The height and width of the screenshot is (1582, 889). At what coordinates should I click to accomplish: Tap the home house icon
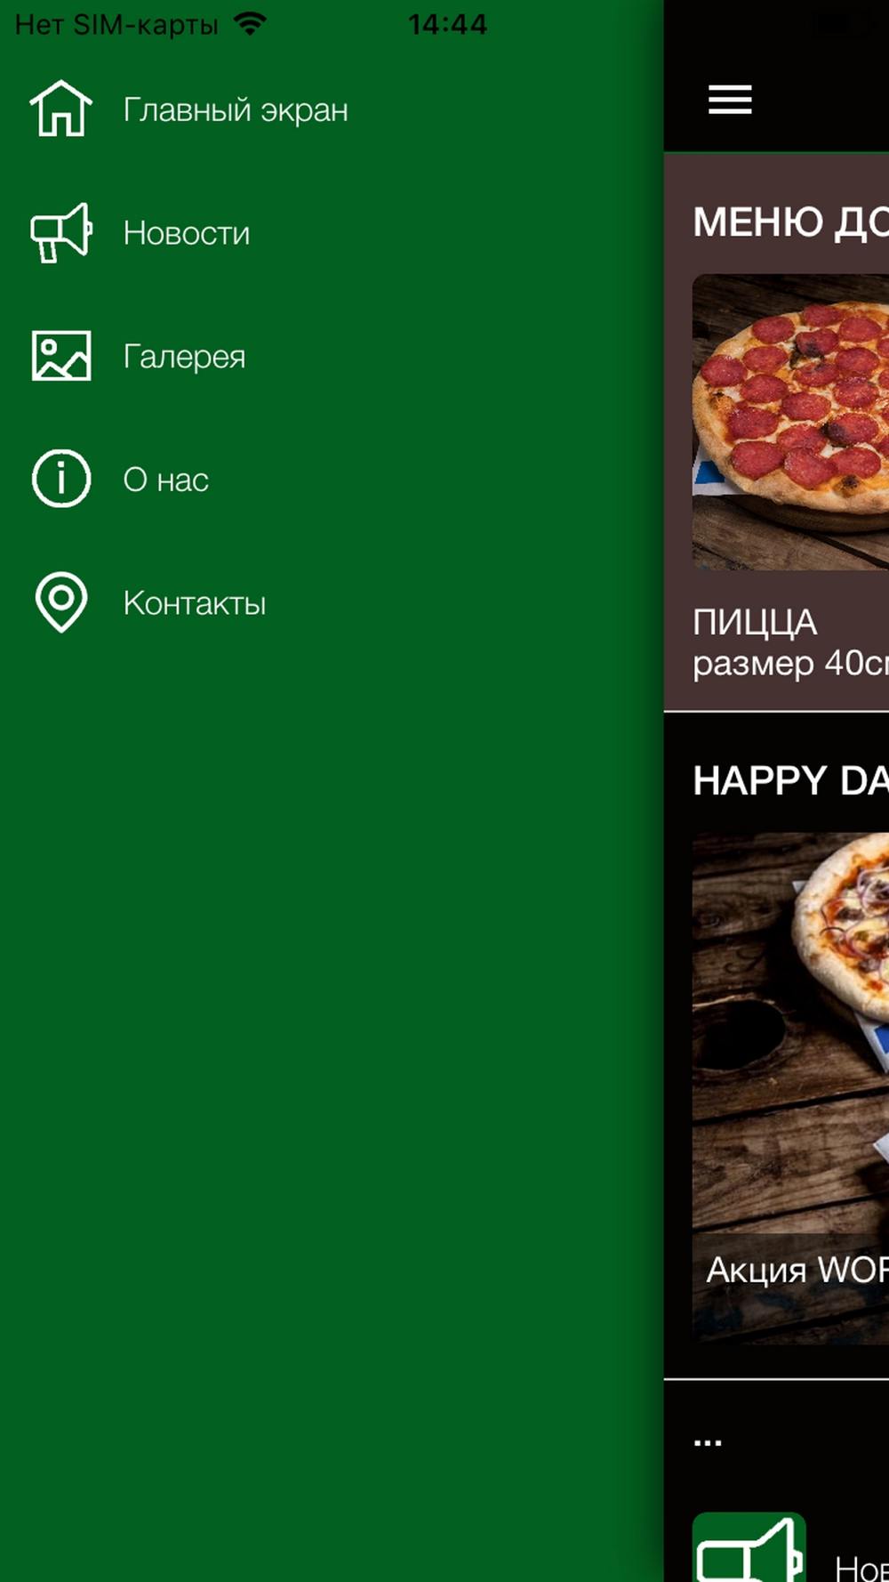61,109
